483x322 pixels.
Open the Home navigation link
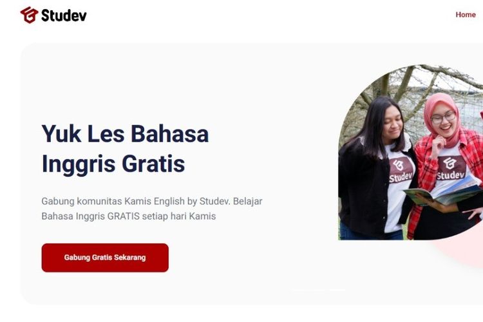[x=466, y=14]
